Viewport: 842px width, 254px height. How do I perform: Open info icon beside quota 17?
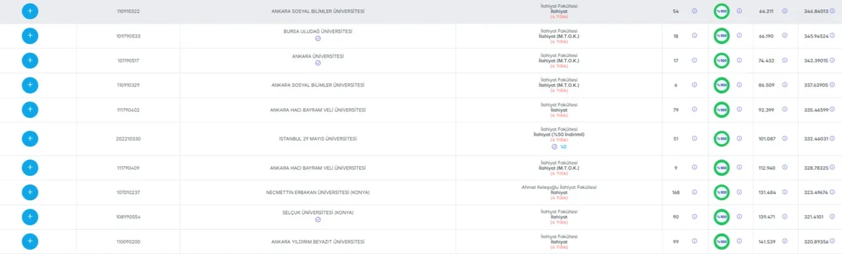click(x=695, y=60)
